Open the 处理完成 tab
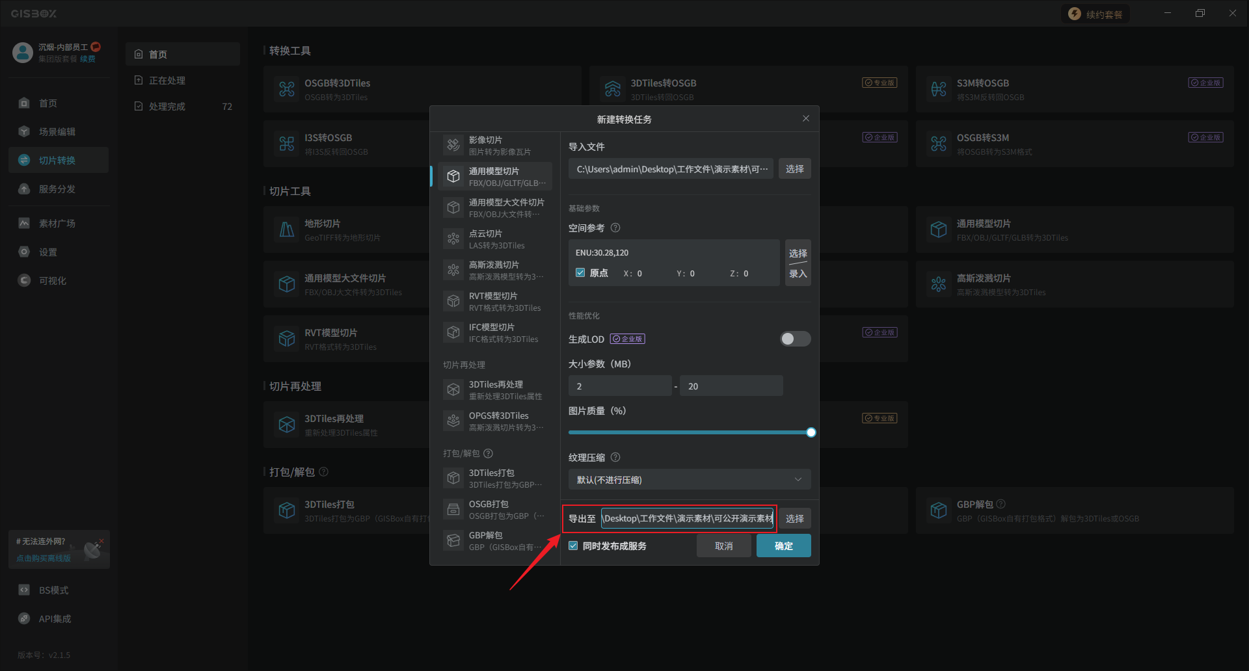 (x=167, y=107)
